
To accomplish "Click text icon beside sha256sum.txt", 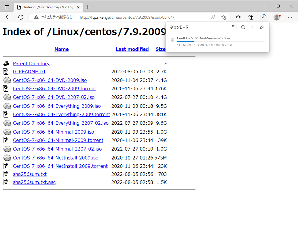I will pos(6,174).
